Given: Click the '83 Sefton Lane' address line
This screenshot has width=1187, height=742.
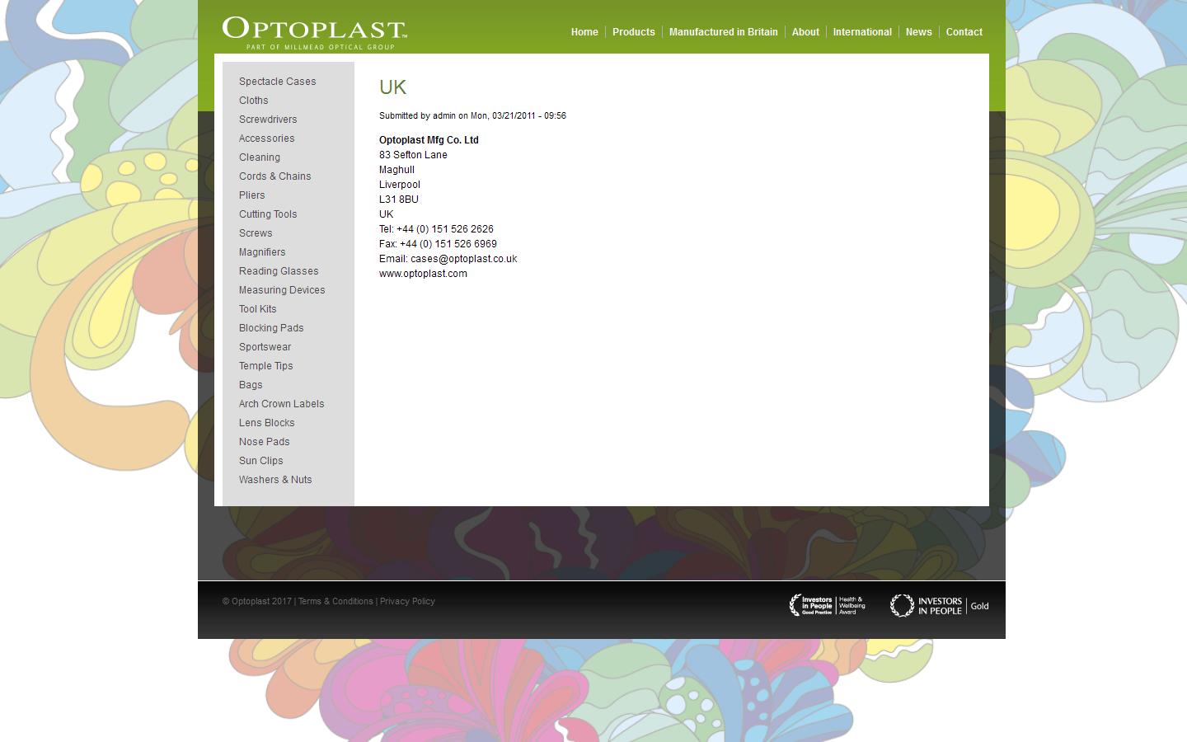Looking at the screenshot, I should point(413,155).
